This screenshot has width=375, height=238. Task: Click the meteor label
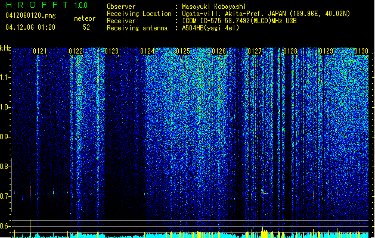(x=85, y=18)
